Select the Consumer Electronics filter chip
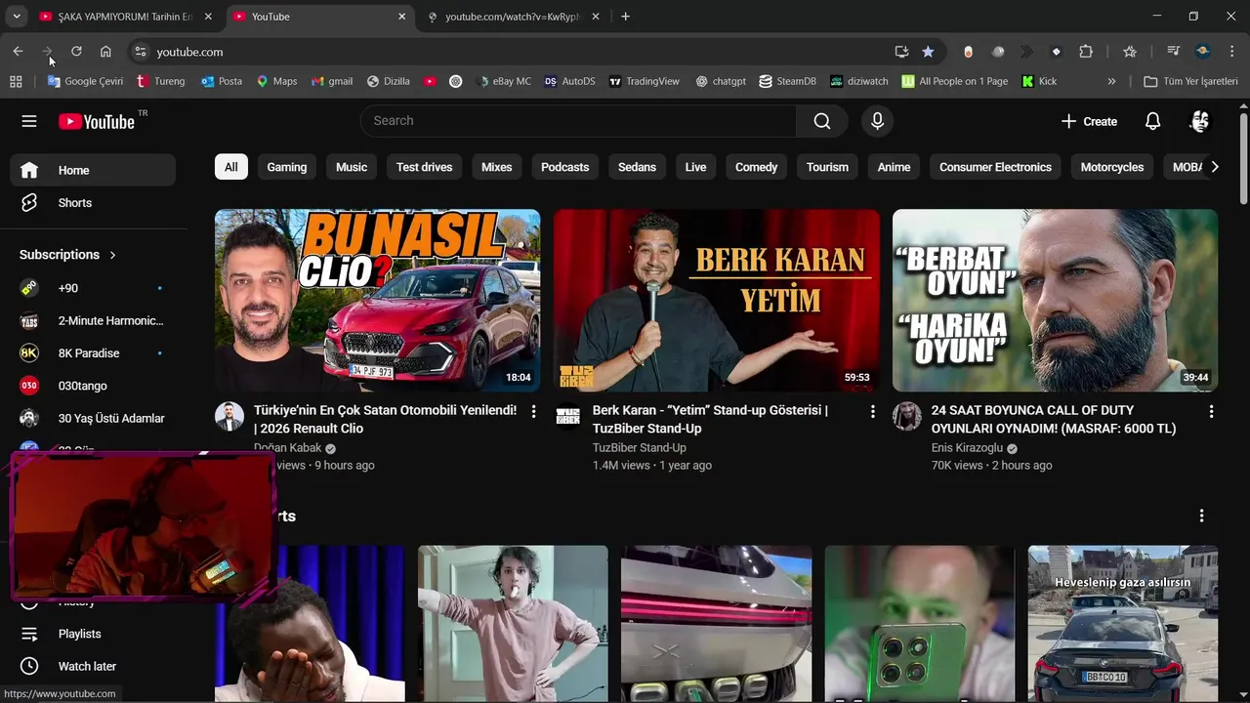Image resolution: width=1250 pixels, height=703 pixels. (995, 167)
